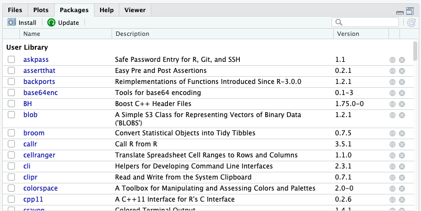Enable the cellranger package checkbox
The width and height of the screenshot is (421, 211).
[11, 155]
